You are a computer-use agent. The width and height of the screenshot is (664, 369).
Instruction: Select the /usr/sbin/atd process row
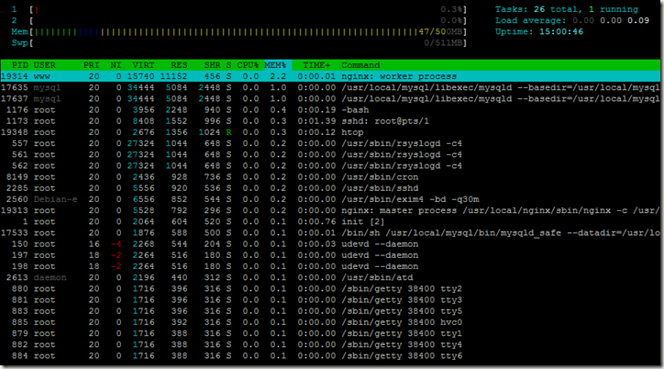coord(330,277)
